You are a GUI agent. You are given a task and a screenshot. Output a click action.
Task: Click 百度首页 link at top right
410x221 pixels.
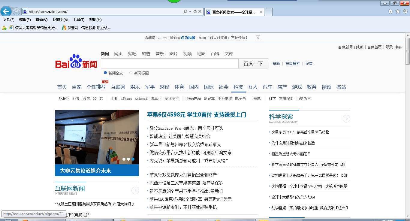coord(374,47)
